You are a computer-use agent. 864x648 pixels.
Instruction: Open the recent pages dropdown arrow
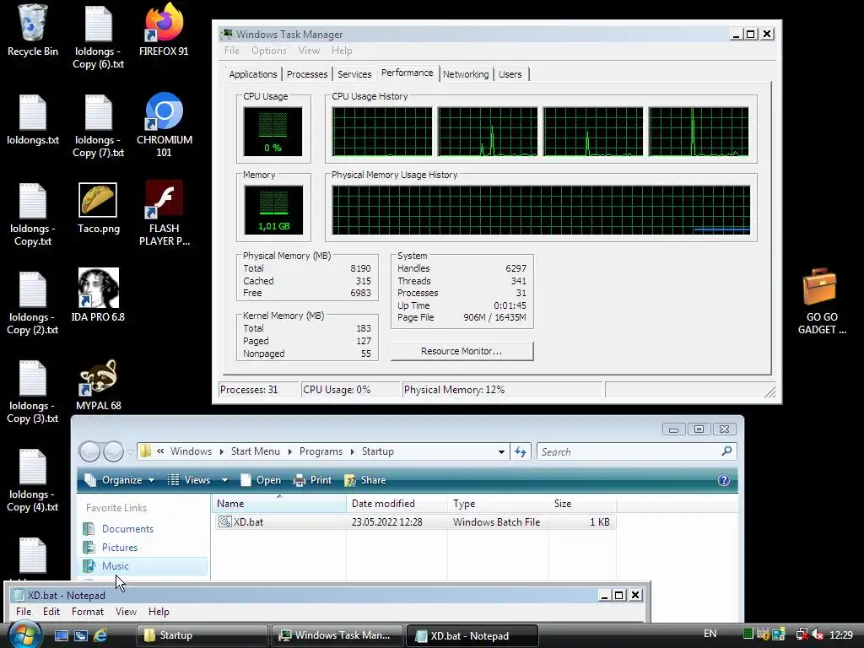(x=131, y=452)
